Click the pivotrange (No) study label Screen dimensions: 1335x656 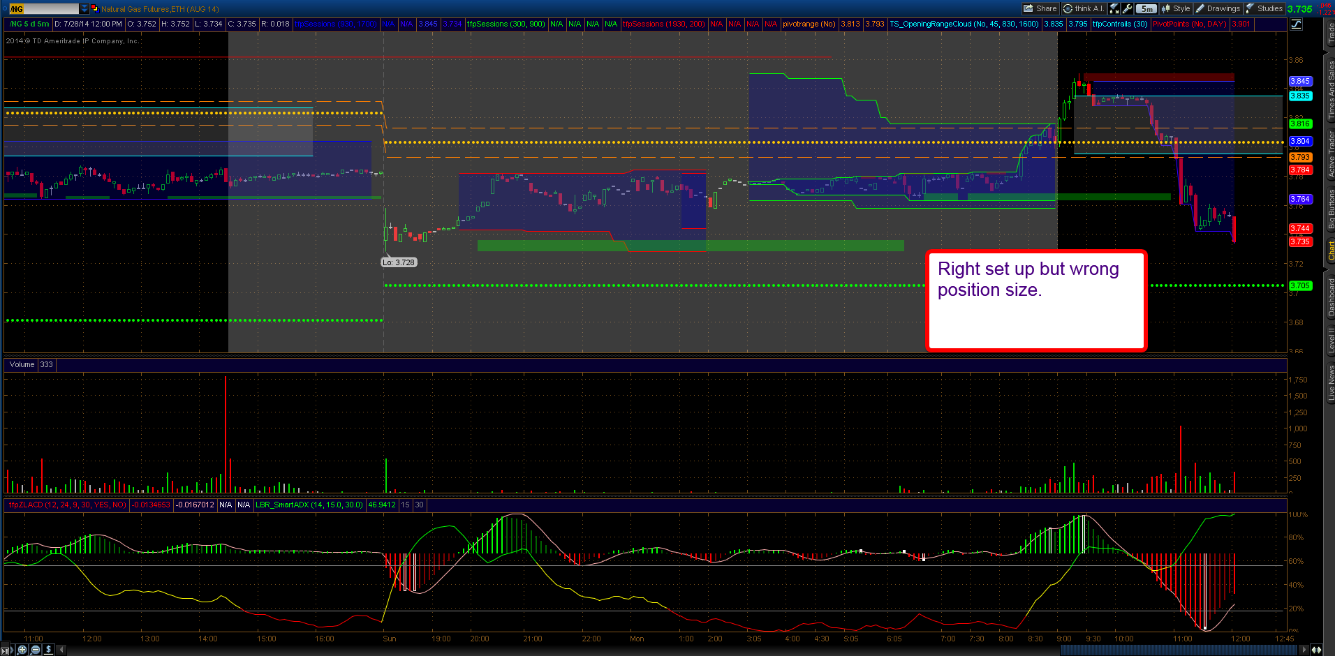coord(809,24)
